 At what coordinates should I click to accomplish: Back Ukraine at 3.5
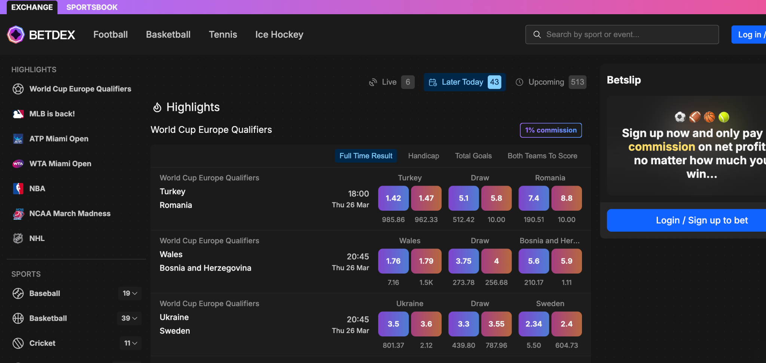[x=393, y=324]
